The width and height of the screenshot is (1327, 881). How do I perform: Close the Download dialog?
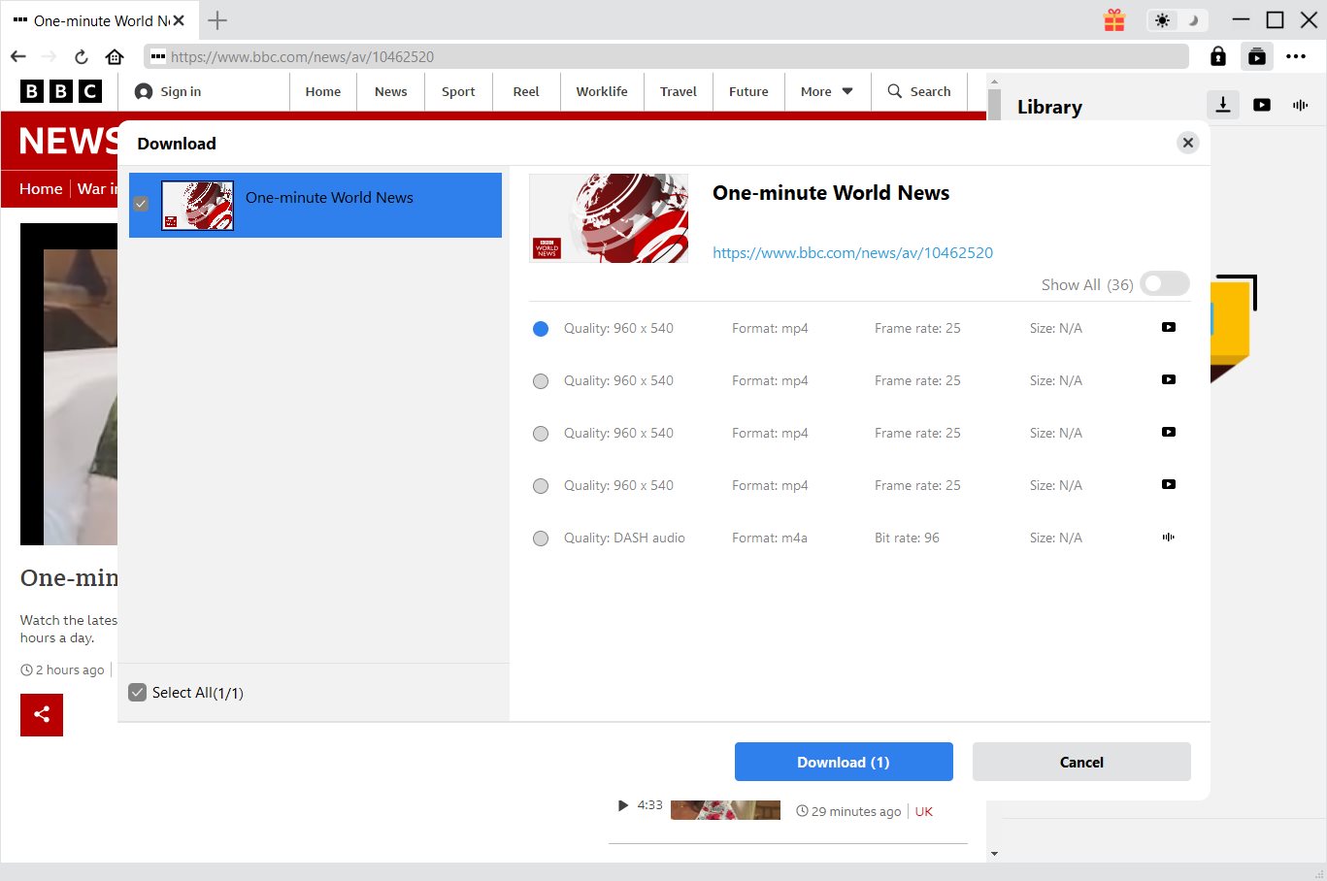[x=1187, y=143]
